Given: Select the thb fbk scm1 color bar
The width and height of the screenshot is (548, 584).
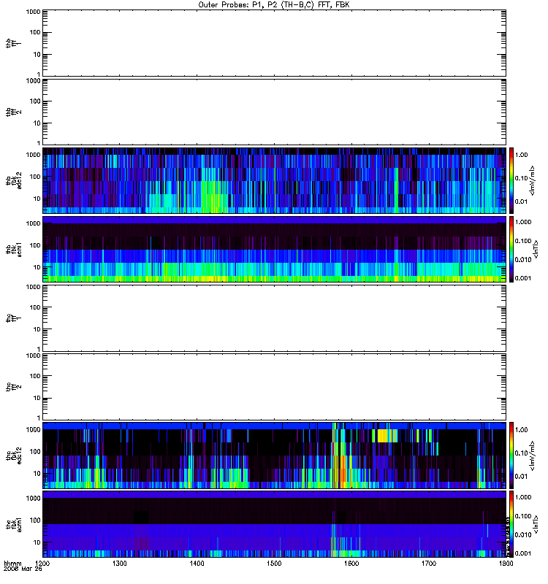Looking at the screenshot, I should tap(511, 249).
